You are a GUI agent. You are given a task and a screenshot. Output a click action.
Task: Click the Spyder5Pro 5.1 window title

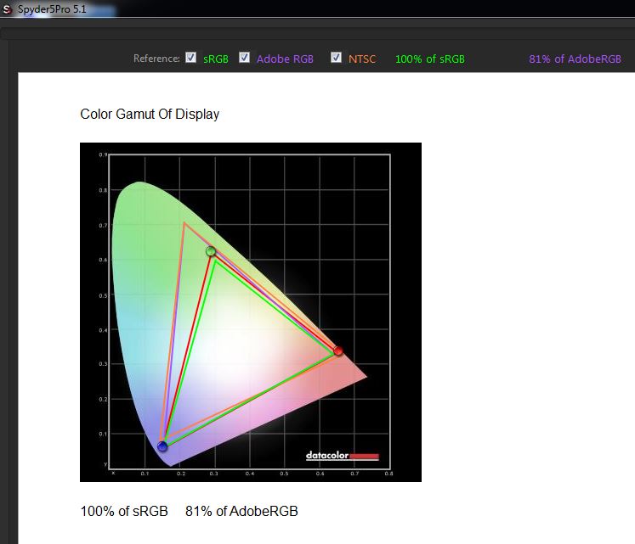click(52, 8)
